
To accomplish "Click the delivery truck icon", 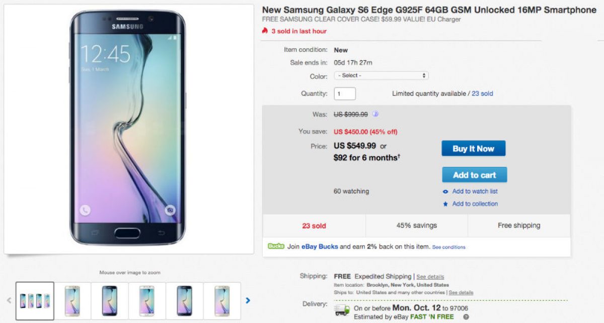I will [342, 310].
